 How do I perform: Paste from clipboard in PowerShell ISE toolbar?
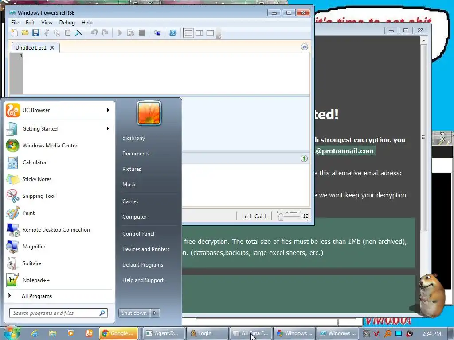67,33
